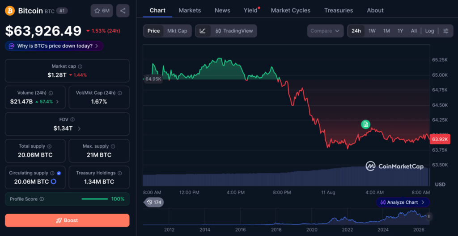Click the info icon beside Profile Score

point(42,199)
